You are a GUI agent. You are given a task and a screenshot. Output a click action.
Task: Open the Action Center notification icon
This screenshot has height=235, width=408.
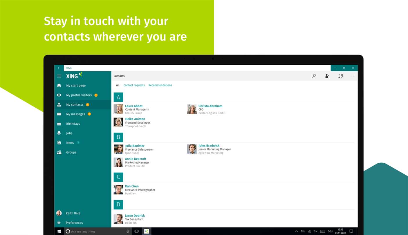pos(351,231)
